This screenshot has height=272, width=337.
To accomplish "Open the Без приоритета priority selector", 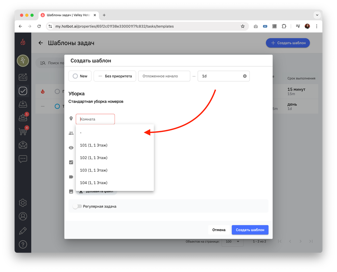I will point(115,76).
